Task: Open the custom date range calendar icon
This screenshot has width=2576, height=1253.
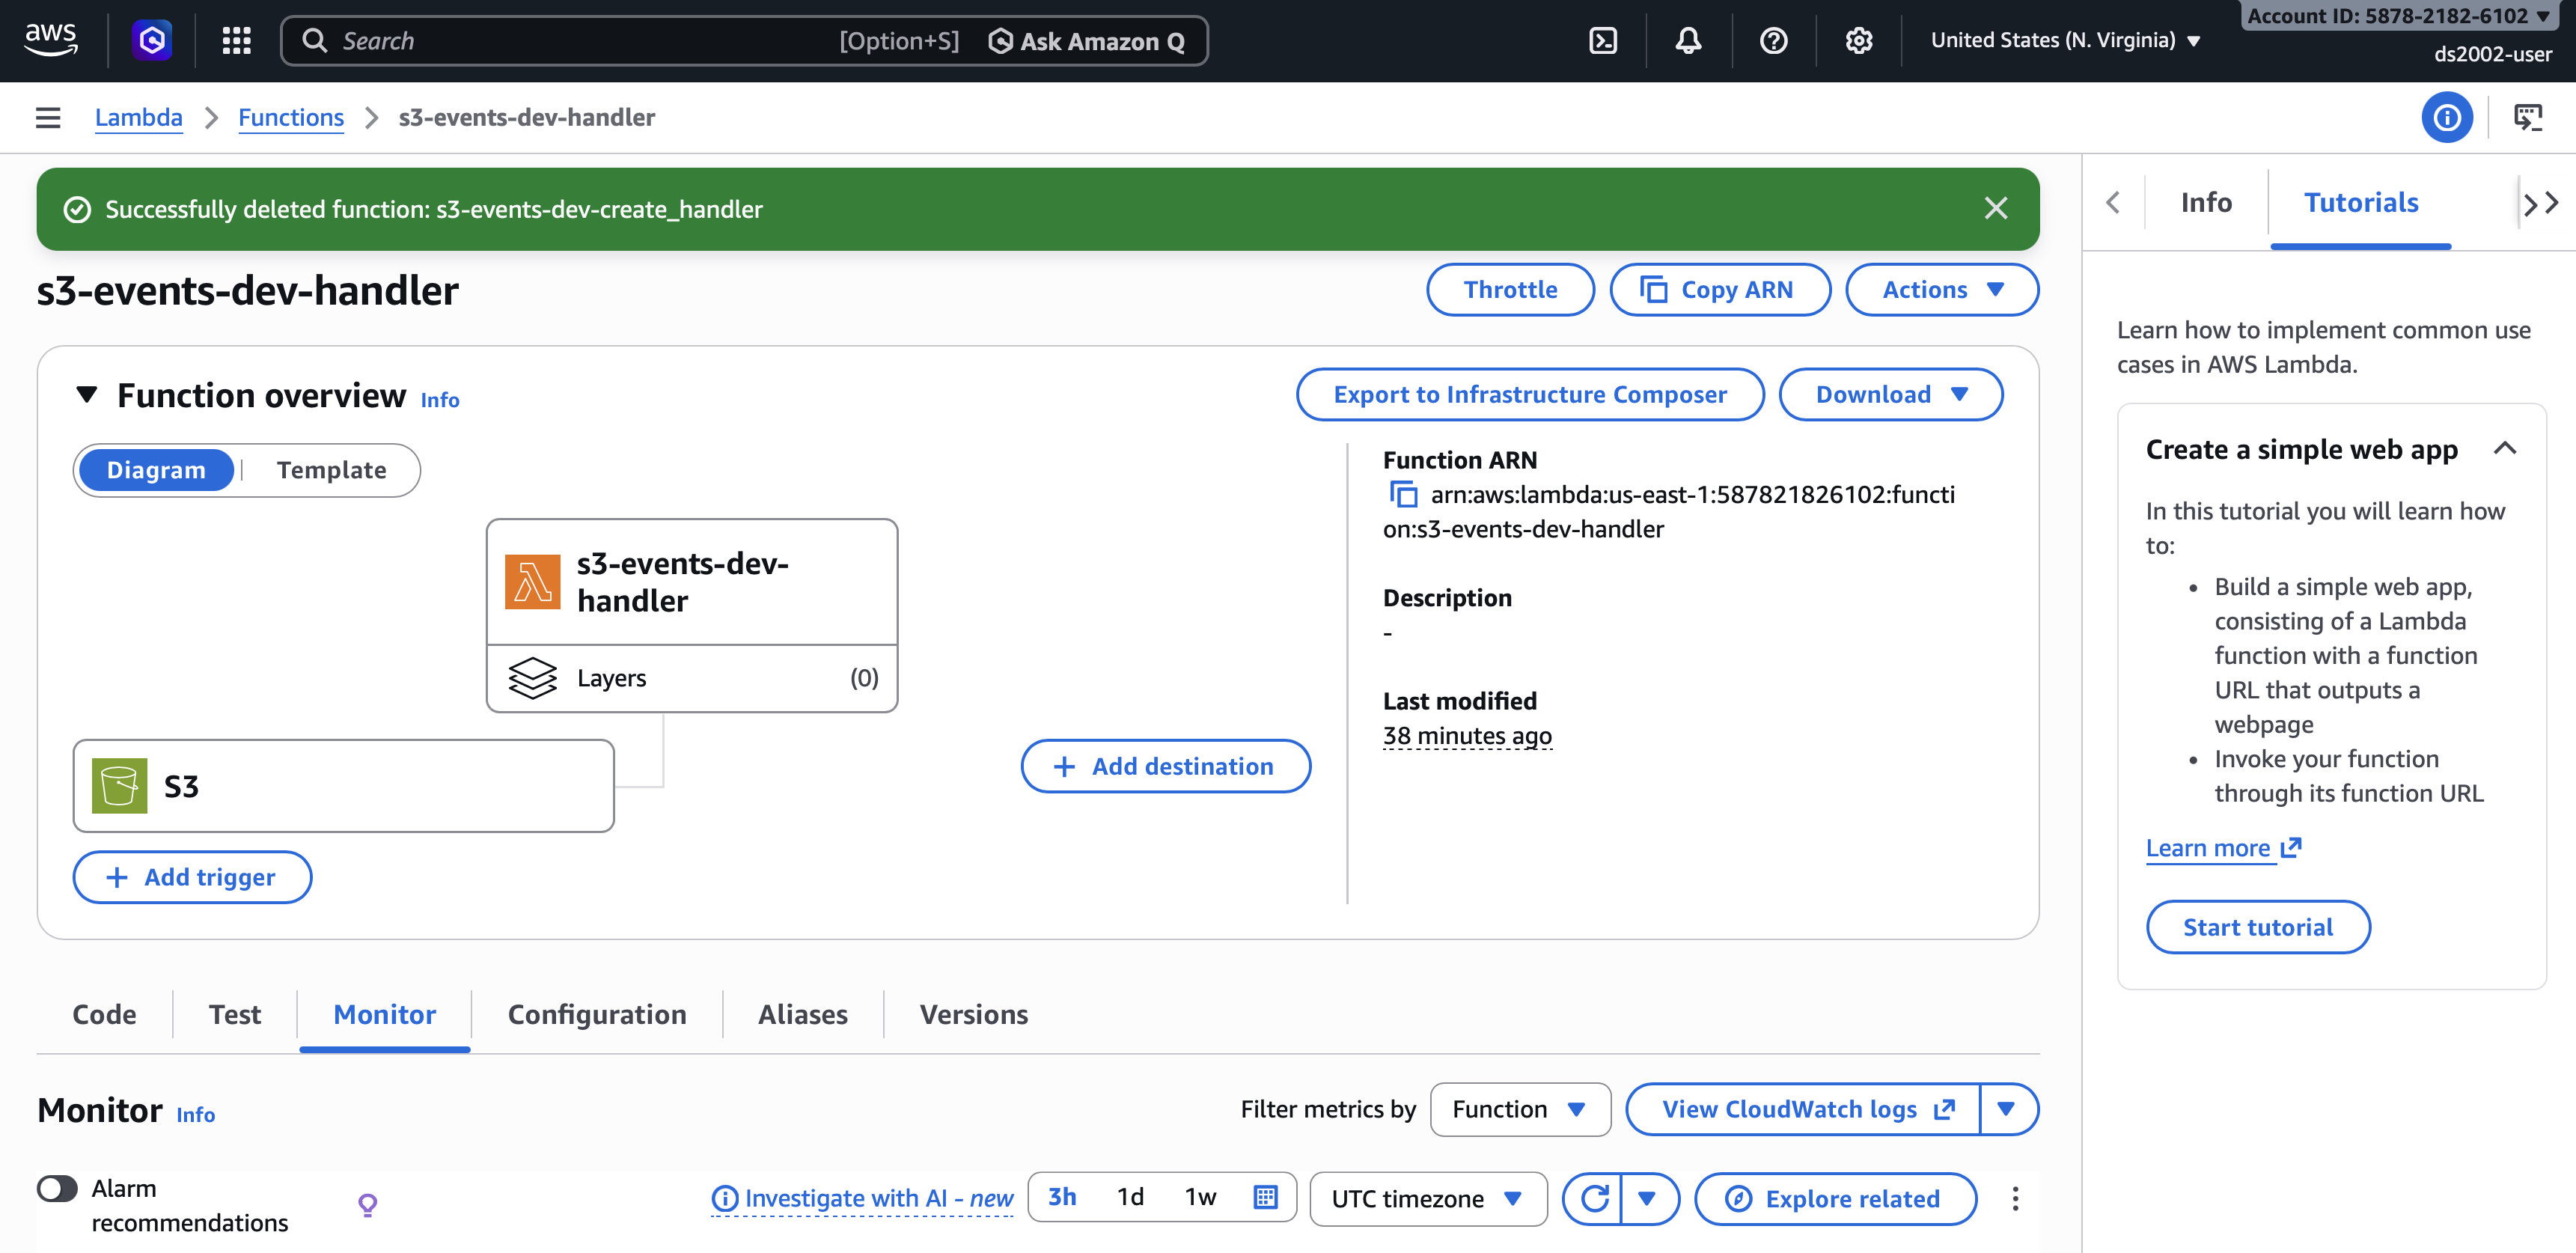Action: point(1265,1197)
